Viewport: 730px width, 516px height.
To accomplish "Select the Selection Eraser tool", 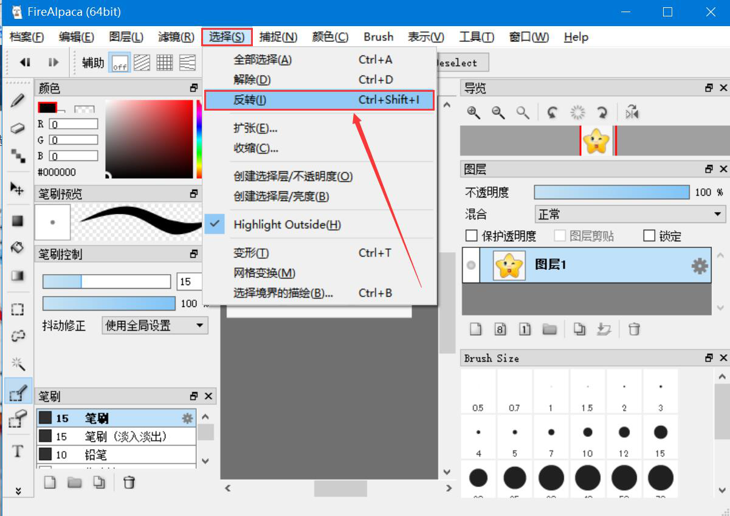I will (18, 418).
